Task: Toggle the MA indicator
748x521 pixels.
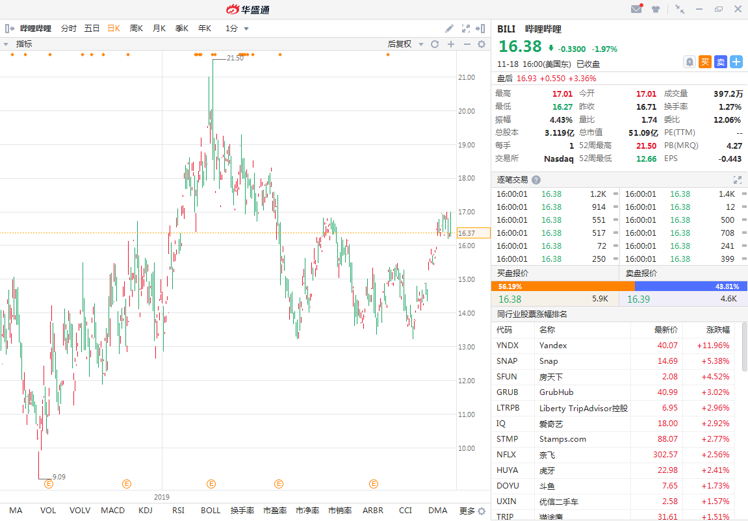Action: pos(16,511)
